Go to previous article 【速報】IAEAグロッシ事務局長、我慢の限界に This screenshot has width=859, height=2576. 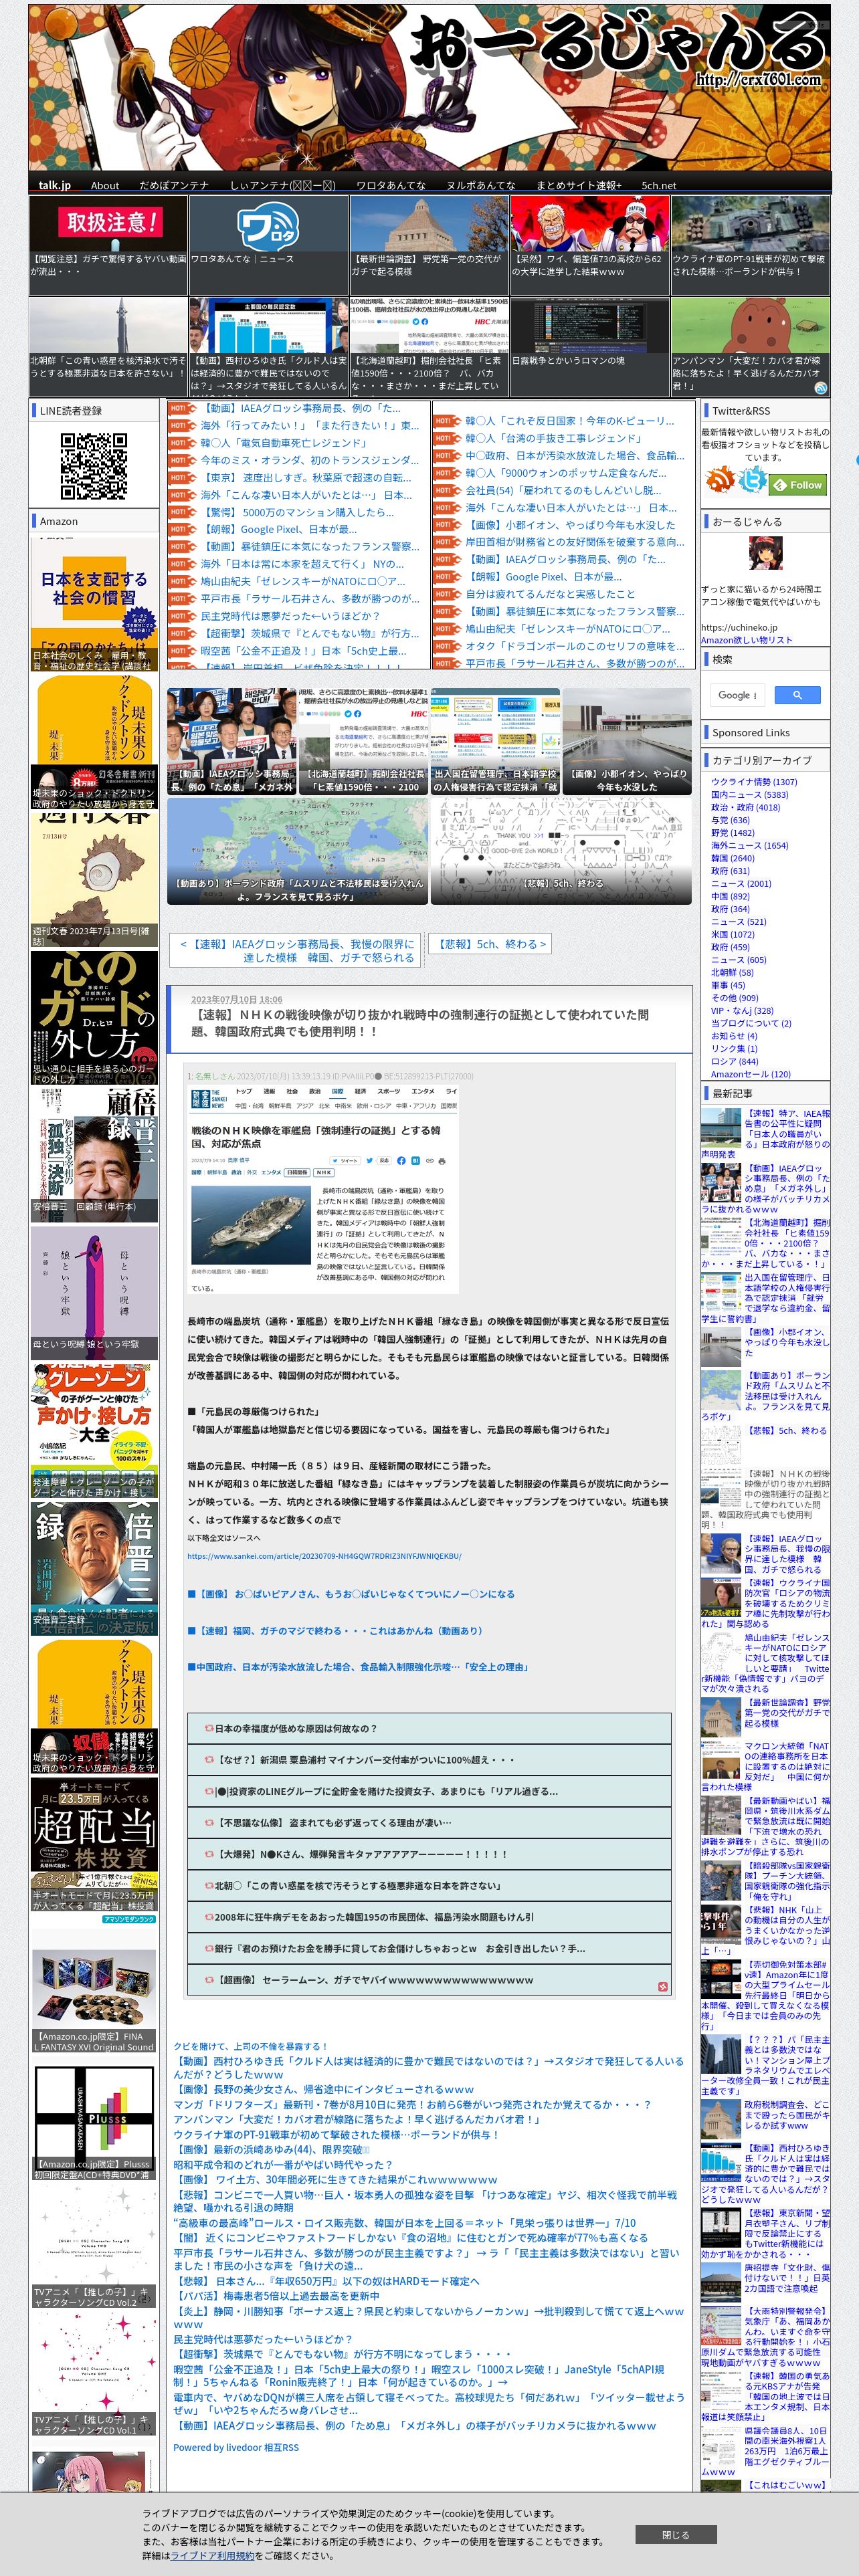[x=295, y=950]
